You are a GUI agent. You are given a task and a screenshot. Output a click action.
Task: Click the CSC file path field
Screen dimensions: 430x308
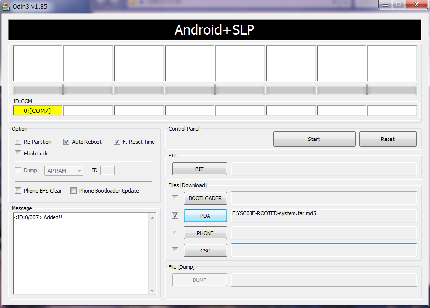click(324, 250)
